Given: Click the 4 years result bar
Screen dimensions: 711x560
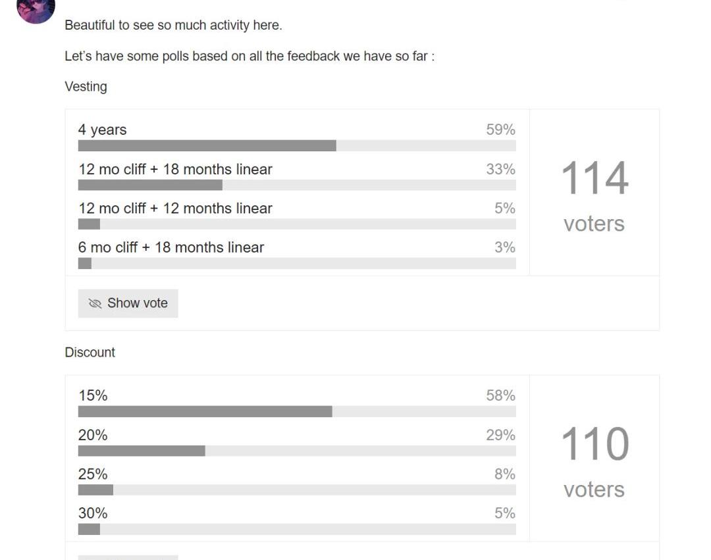Looking at the screenshot, I should click(x=297, y=145).
